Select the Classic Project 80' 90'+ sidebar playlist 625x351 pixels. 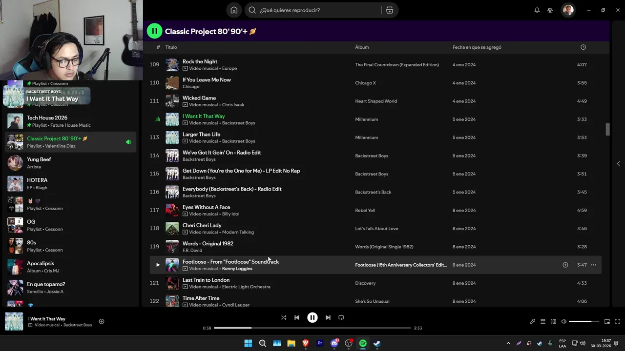[x=71, y=142]
